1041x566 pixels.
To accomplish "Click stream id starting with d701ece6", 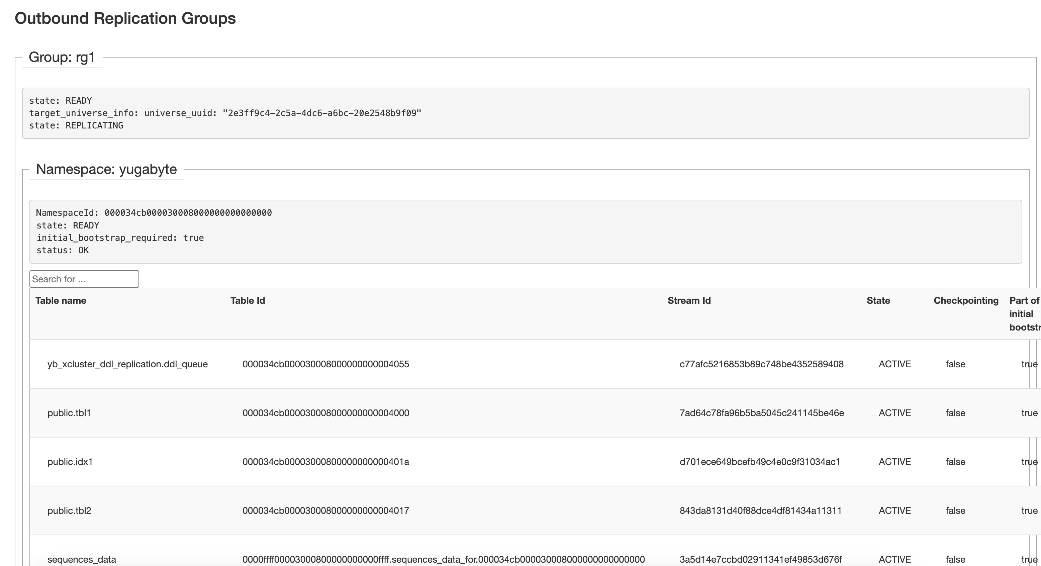I will point(759,462).
